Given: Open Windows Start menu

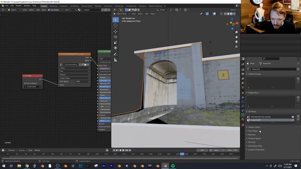Looking at the screenshot, I should point(4,166).
